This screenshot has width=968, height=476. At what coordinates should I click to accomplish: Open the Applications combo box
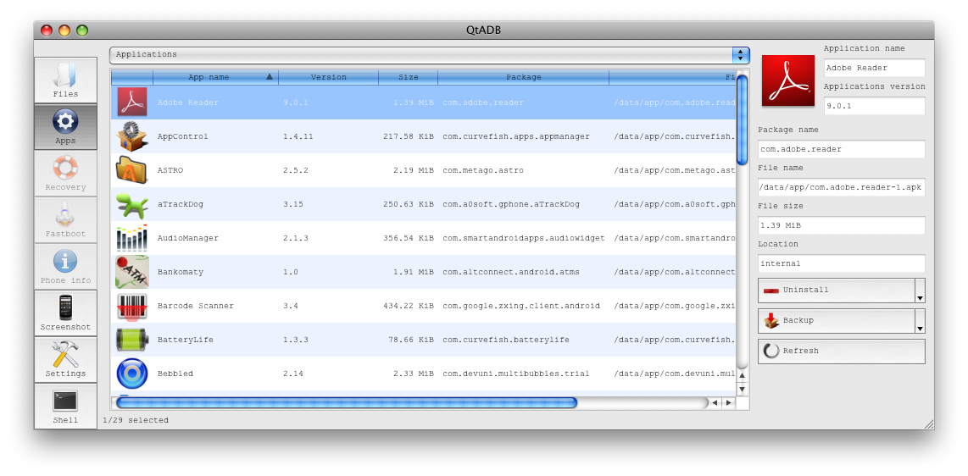click(x=429, y=54)
